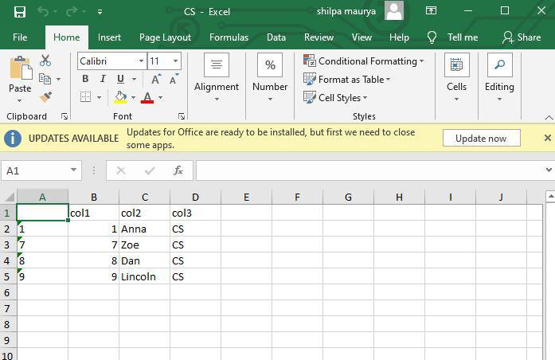This screenshot has width=555, height=360.
Task: Open Customize Quick Access Toolbar dropdown
Action: tap(100, 12)
